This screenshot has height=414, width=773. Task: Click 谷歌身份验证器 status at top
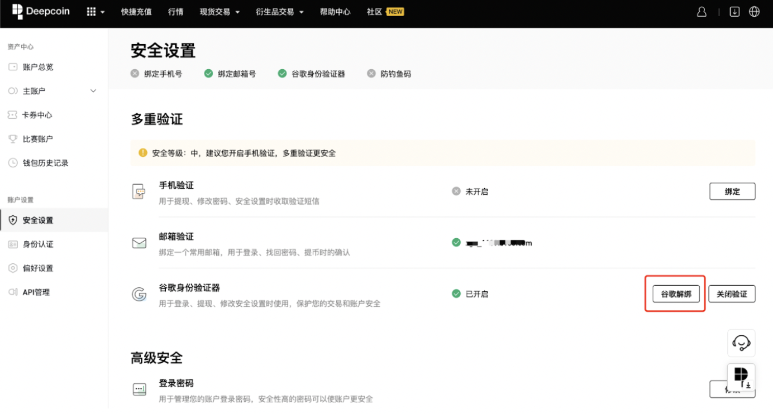click(x=311, y=74)
